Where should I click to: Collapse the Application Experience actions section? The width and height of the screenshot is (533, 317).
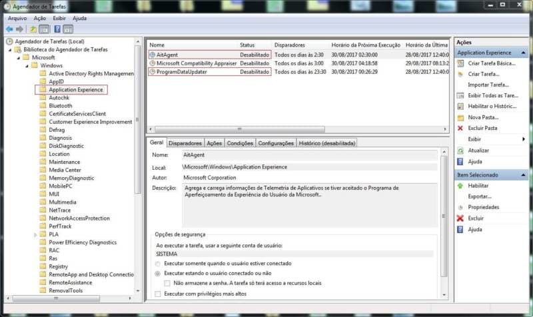click(523, 53)
